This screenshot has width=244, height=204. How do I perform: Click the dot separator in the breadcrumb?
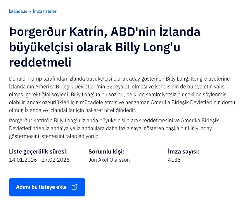click(x=30, y=12)
